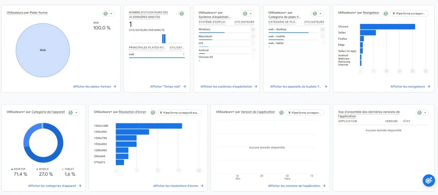Open Utilisateurs metric dropdown on Système d'exploitation card
The image size is (438, 195).
pos(207,12)
